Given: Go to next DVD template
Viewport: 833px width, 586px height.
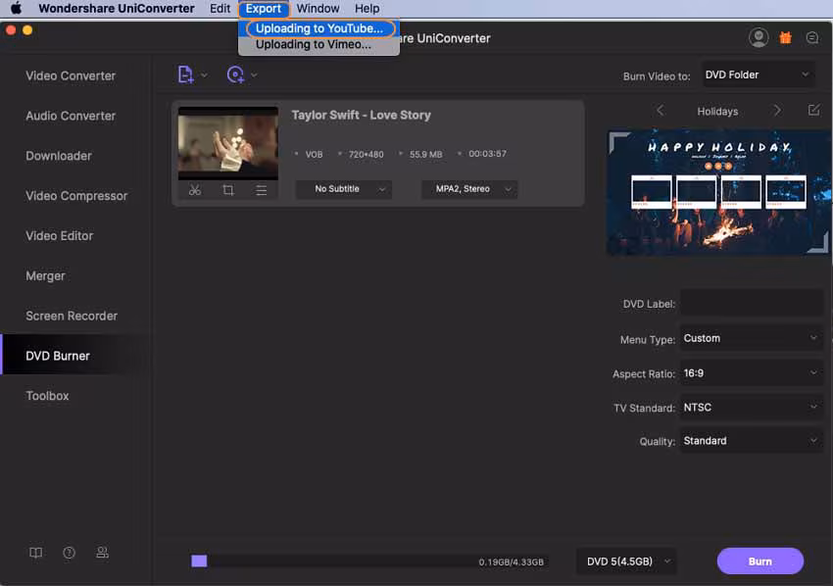Looking at the screenshot, I should pos(777,111).
